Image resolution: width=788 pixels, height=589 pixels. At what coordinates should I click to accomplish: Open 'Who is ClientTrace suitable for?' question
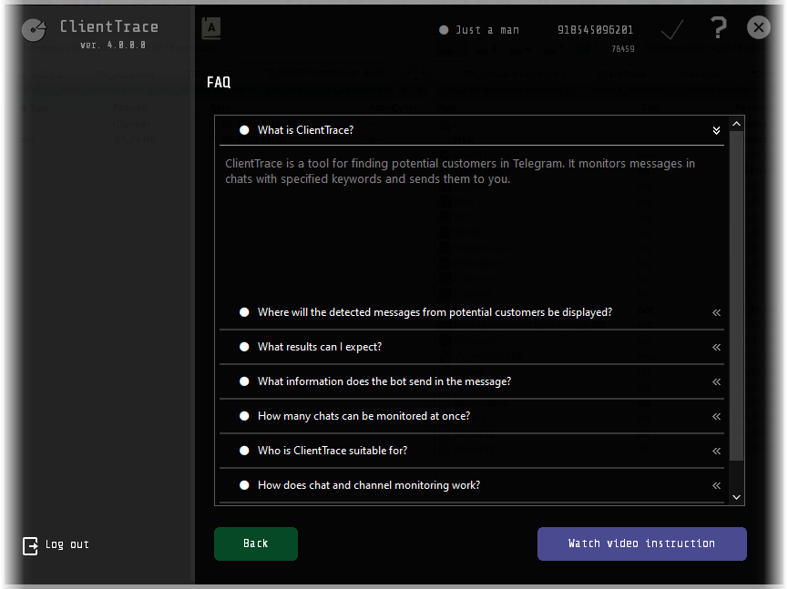[x=332, y=451]
